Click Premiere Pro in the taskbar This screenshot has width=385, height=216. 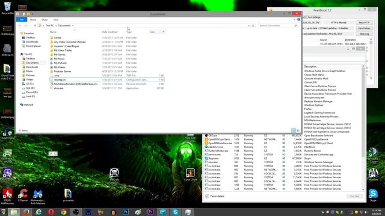[150, 212]
